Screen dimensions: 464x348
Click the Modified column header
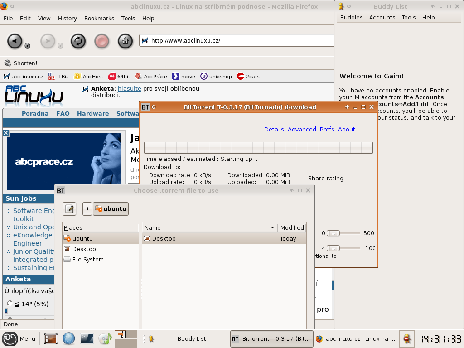[292, 227]
